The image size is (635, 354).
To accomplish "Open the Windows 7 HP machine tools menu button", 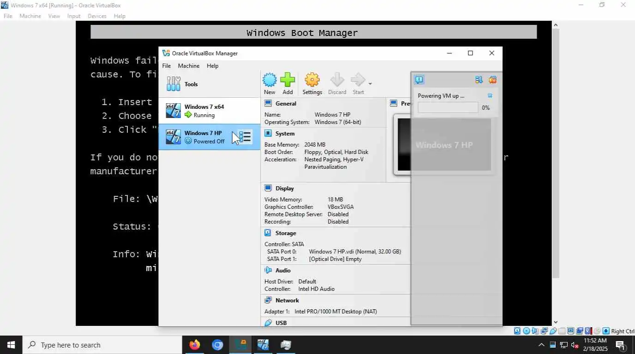I will tap(245, 137).
